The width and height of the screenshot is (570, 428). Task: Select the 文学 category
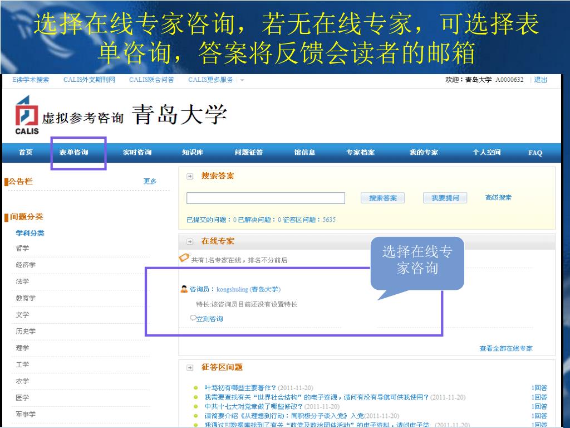point(22,315)
